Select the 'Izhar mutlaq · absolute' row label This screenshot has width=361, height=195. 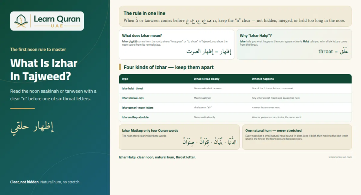(135, 117)
